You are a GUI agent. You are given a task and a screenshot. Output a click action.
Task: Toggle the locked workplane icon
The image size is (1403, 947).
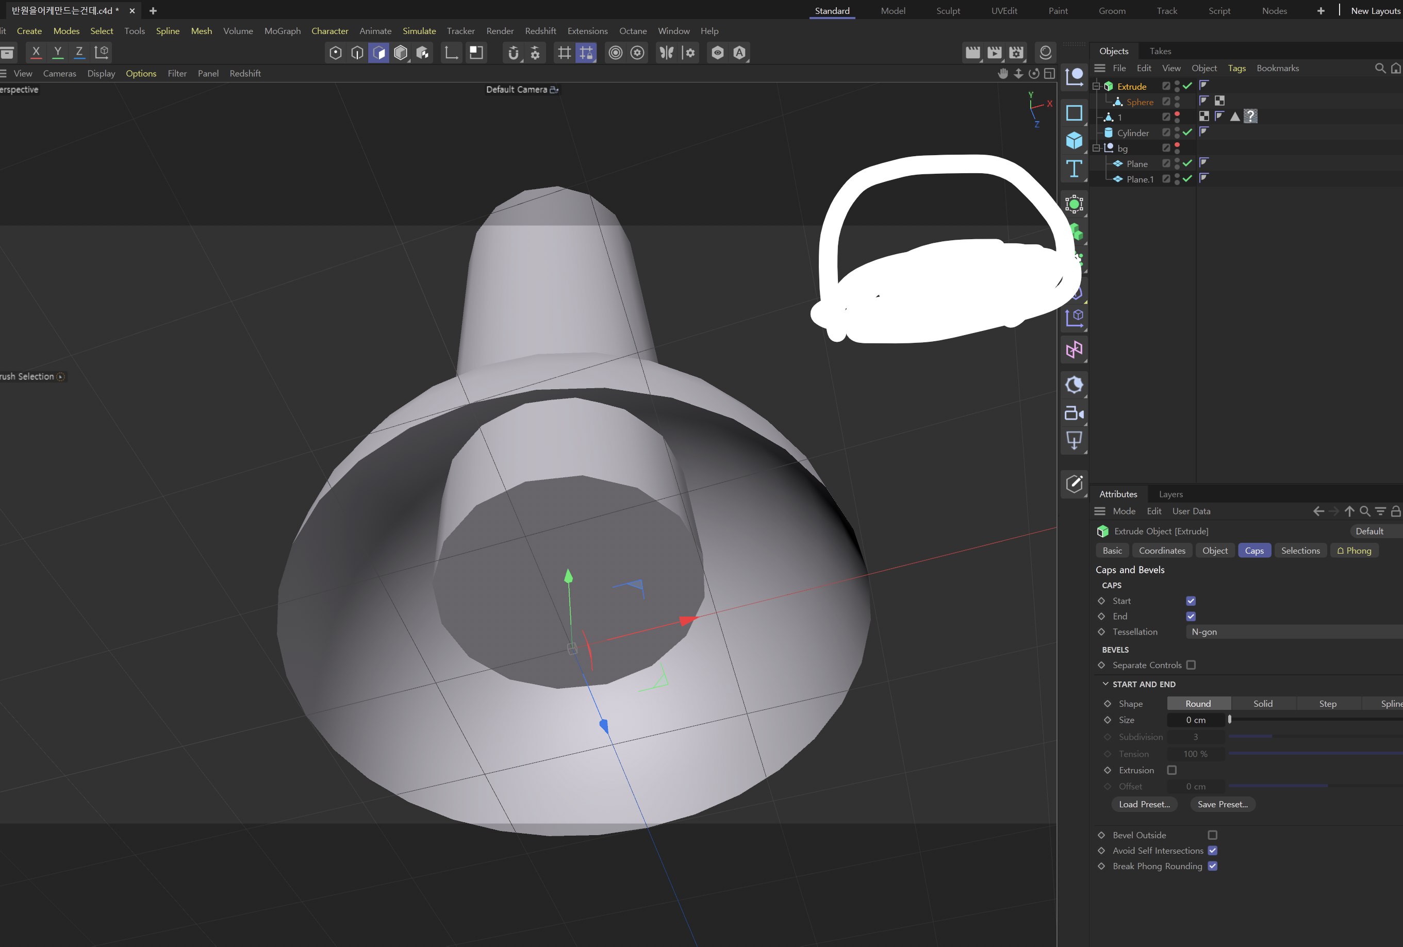(586, 53)
